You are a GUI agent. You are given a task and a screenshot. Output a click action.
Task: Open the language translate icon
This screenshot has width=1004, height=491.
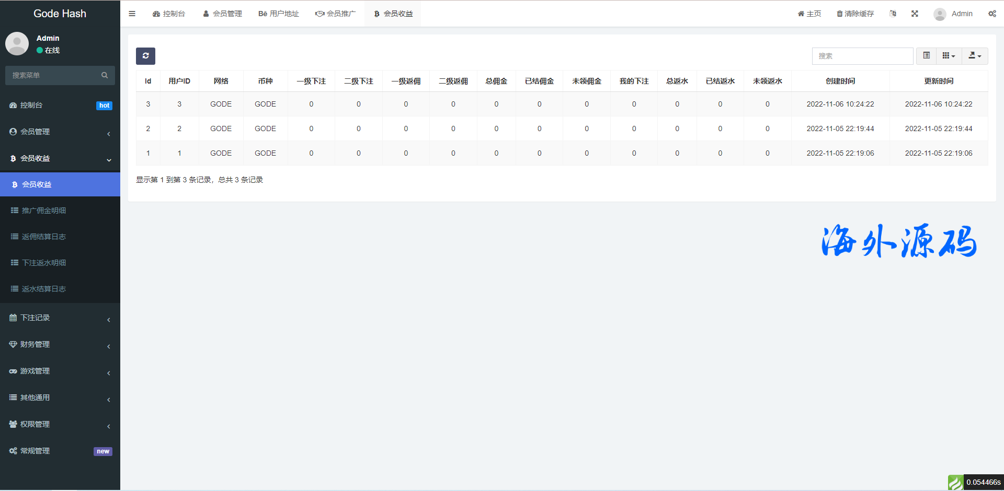click(893, 14)
